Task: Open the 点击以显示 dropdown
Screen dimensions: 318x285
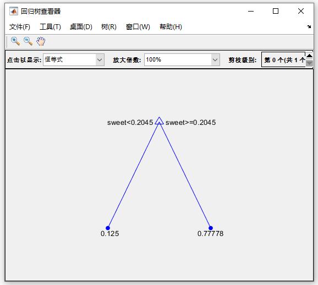Action: pyautogui.click(x=74, y=59)
